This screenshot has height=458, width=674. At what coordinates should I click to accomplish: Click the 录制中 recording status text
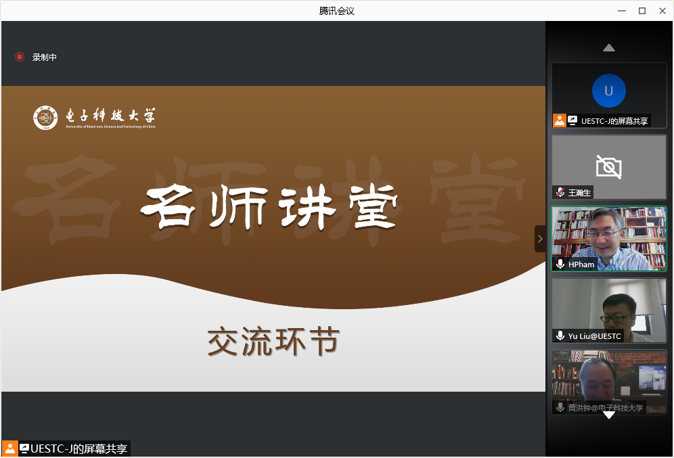(45, 58)
